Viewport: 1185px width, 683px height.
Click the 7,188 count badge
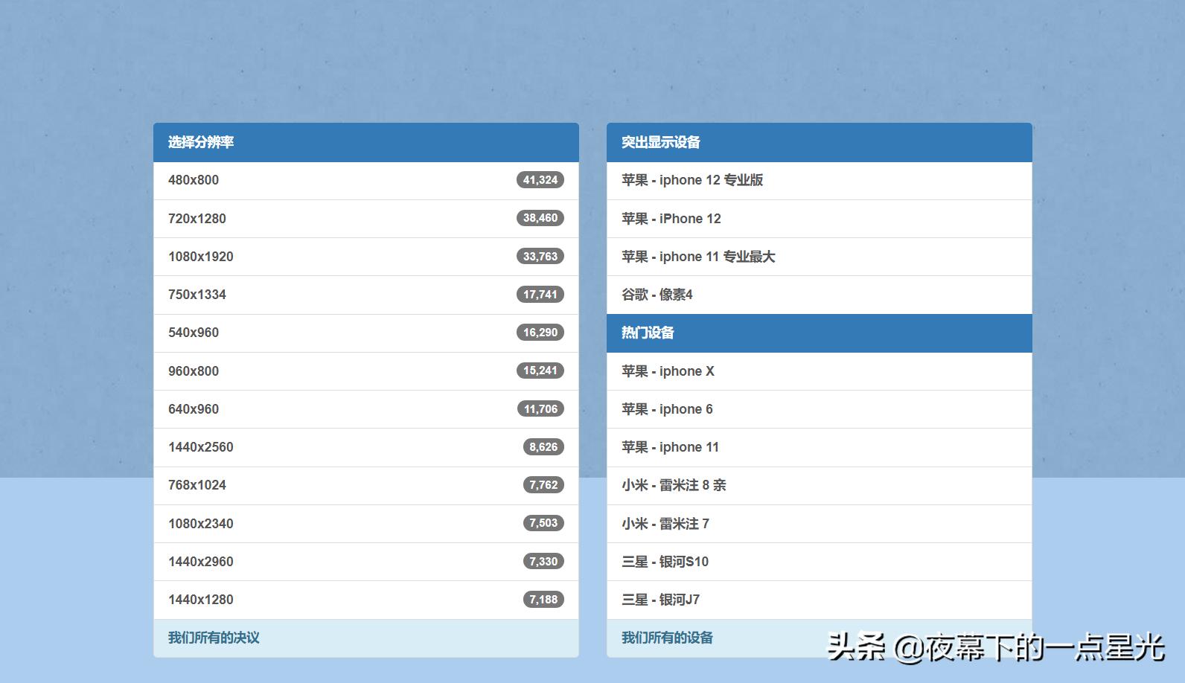[x=543, y=600]
